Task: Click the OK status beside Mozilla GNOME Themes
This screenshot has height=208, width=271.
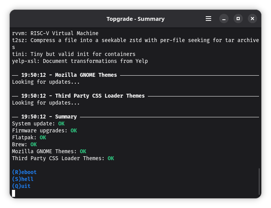Action: (x=83, y=151)
